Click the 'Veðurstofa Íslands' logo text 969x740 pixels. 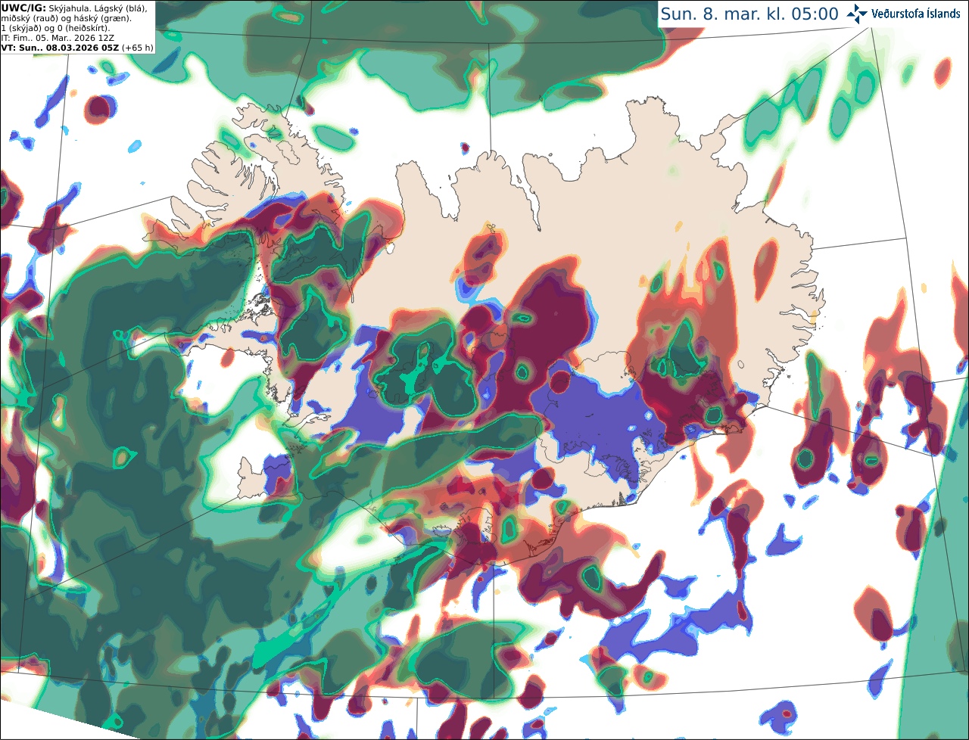pyautogui.click(x=916, y=14)
